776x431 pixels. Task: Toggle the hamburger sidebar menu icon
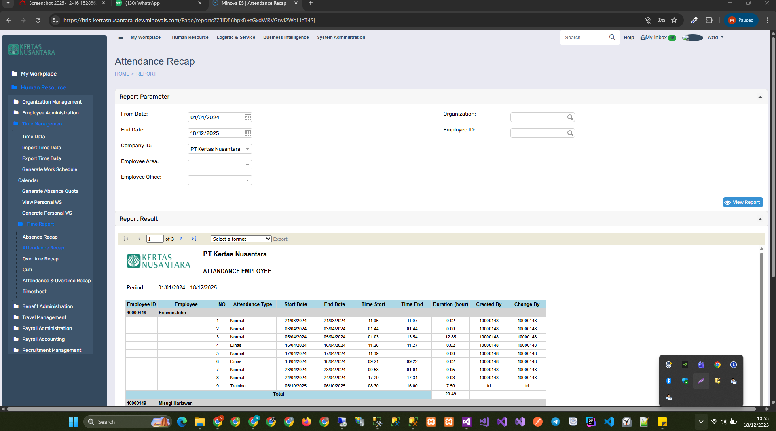click(121, 37)
